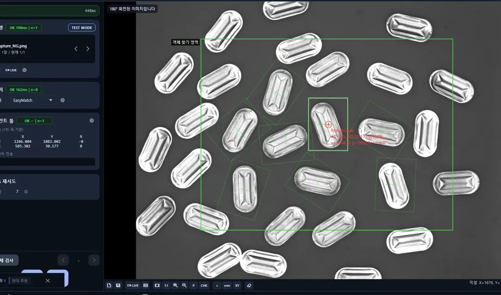The image size is (501, 295).
Task: Start LIVE camera view in bottom toolbar
Action: tap(133, 285)
